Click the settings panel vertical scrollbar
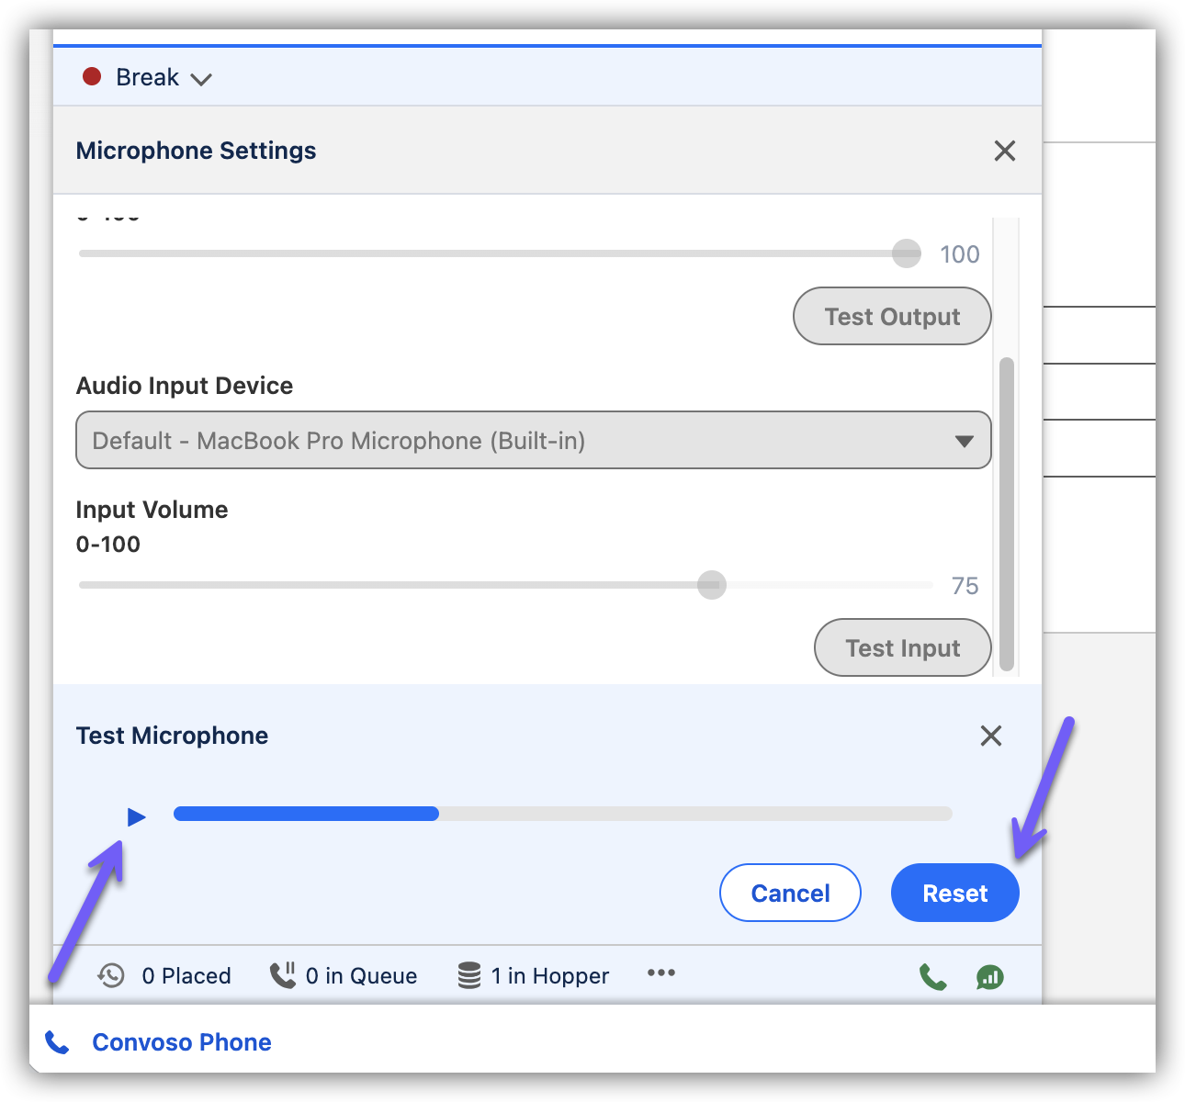 point(1007,514)
